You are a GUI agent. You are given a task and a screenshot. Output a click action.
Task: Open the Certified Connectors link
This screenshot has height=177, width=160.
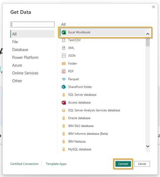point(24,164)
